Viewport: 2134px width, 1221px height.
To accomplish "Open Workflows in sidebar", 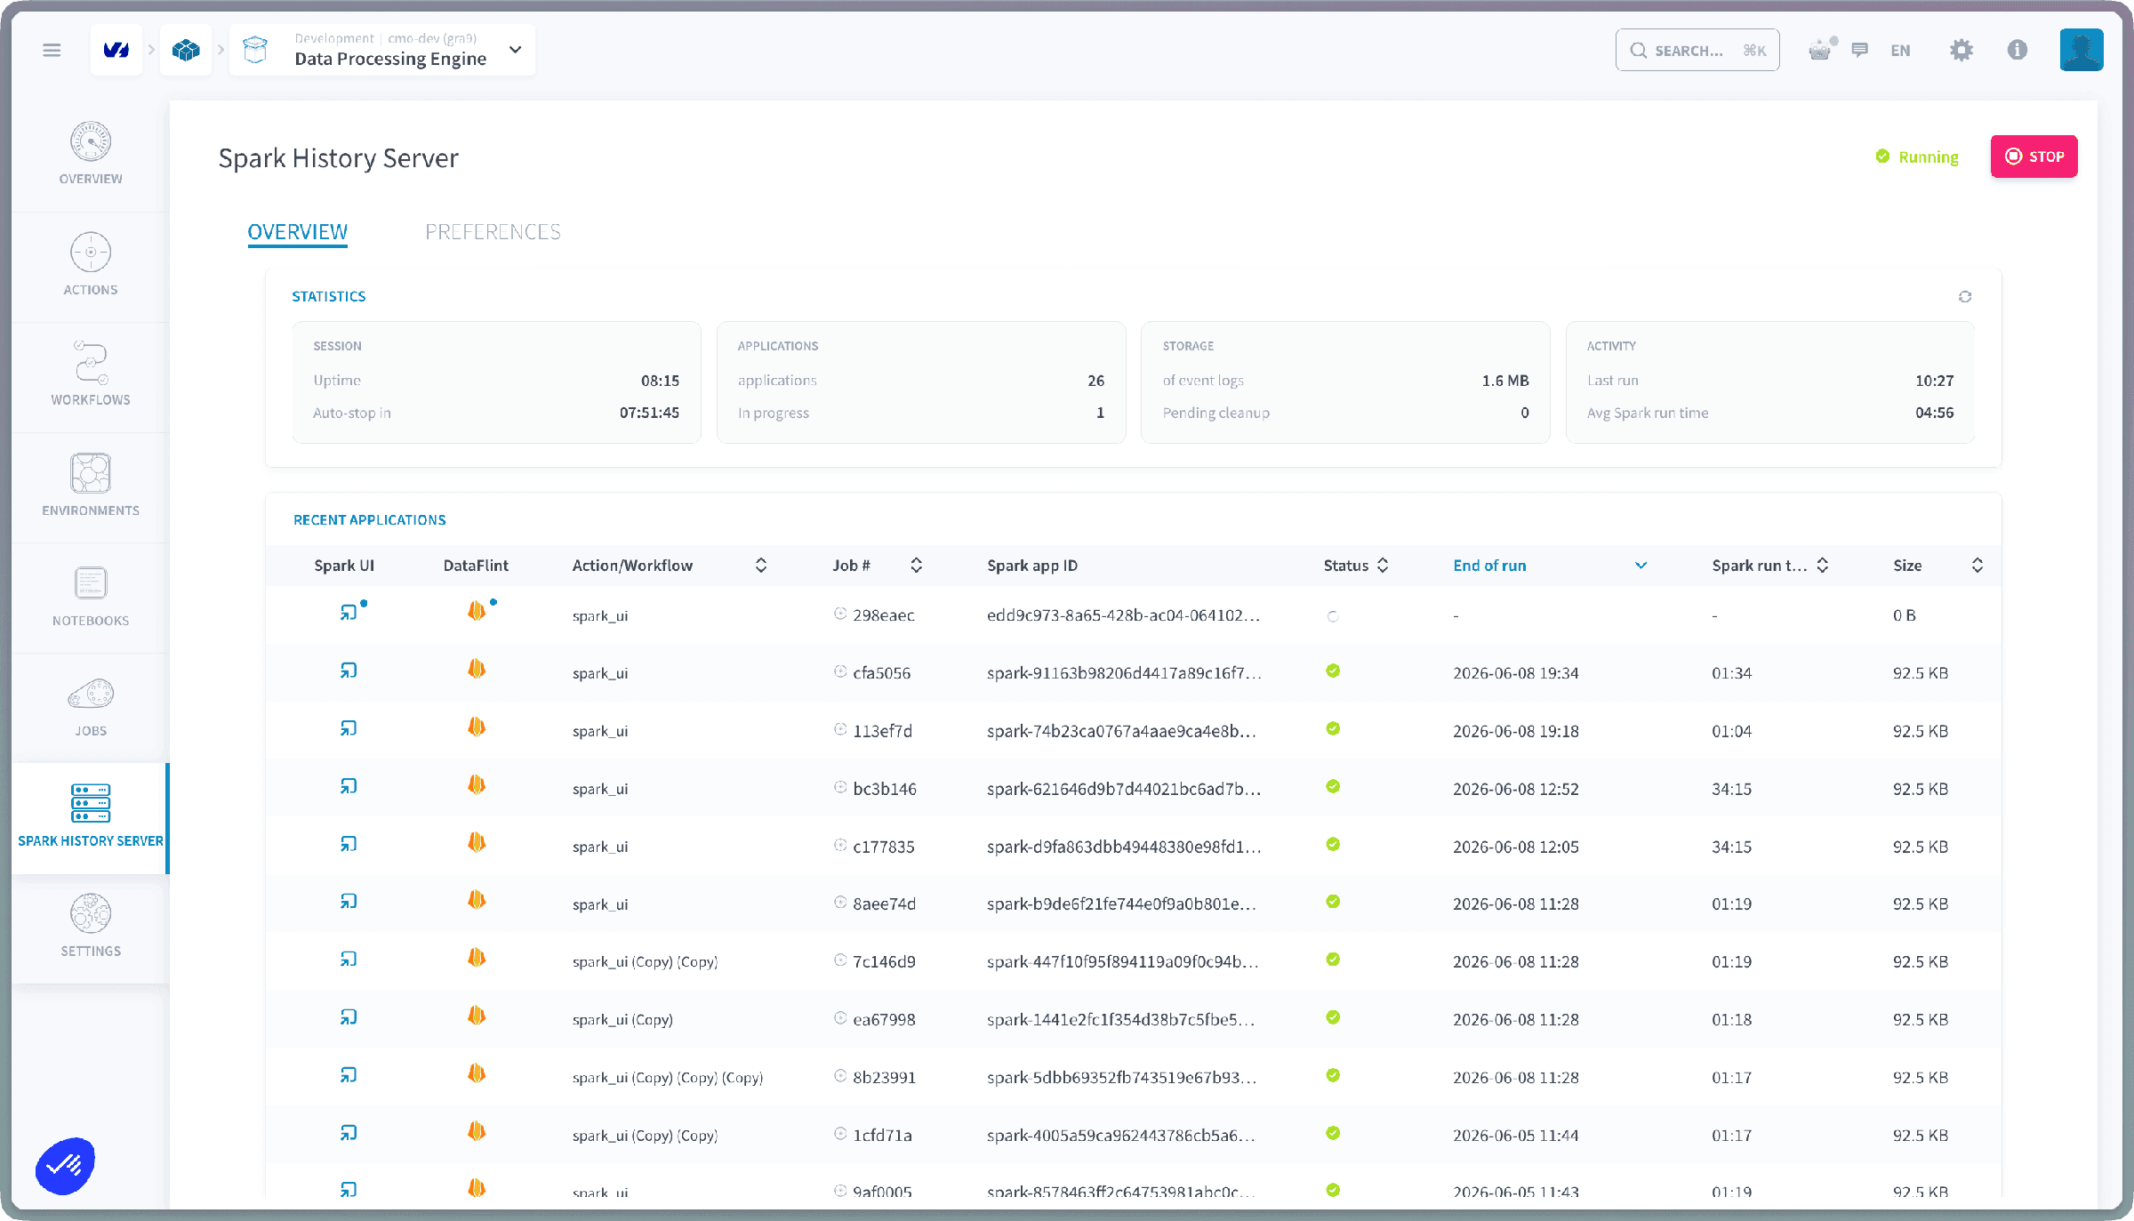I will tap(91, 374).
